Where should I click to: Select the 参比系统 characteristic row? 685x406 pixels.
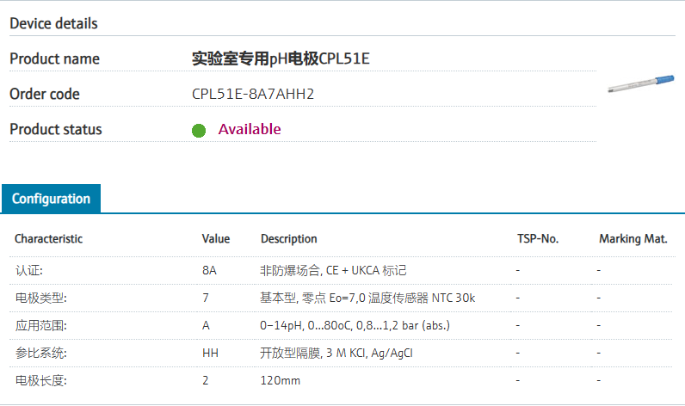tap(40, 353)
